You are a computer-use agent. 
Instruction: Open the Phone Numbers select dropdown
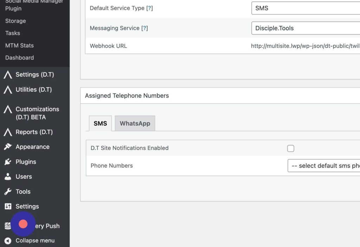point(323,166)
